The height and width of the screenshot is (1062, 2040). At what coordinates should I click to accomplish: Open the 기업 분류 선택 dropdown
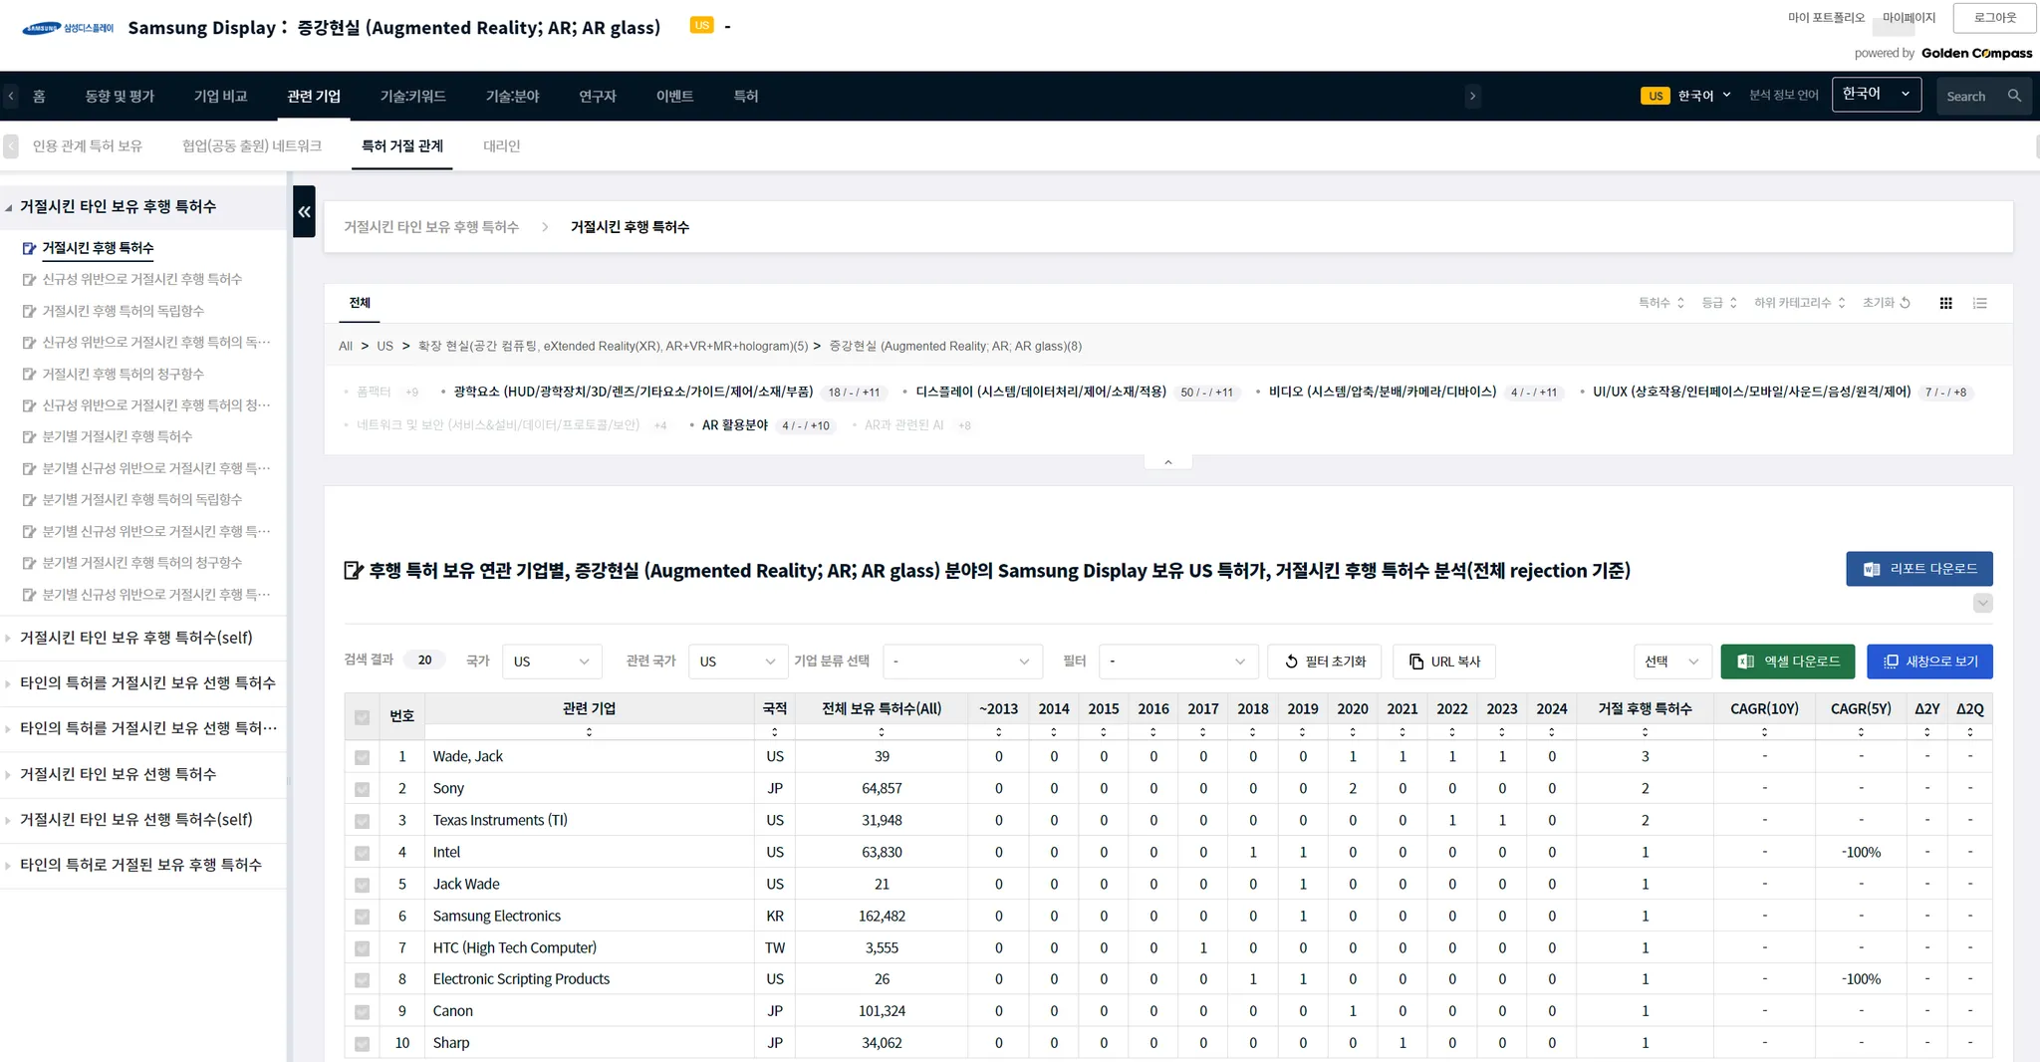coord(962,662)
